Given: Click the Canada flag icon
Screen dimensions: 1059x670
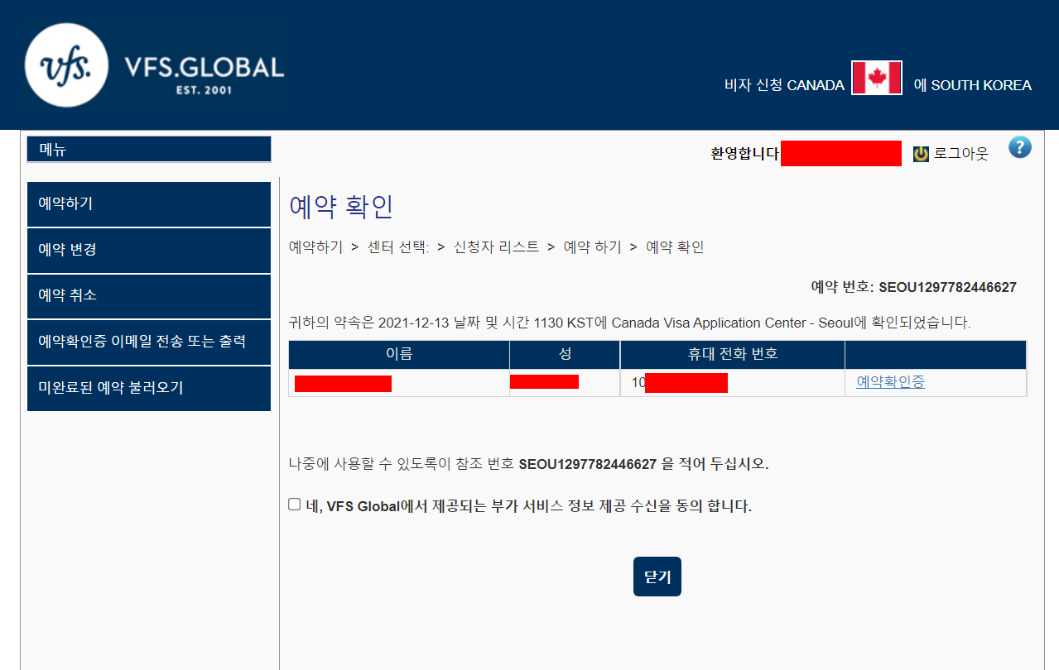Looking at the screenshot, I should click(877, 78).
